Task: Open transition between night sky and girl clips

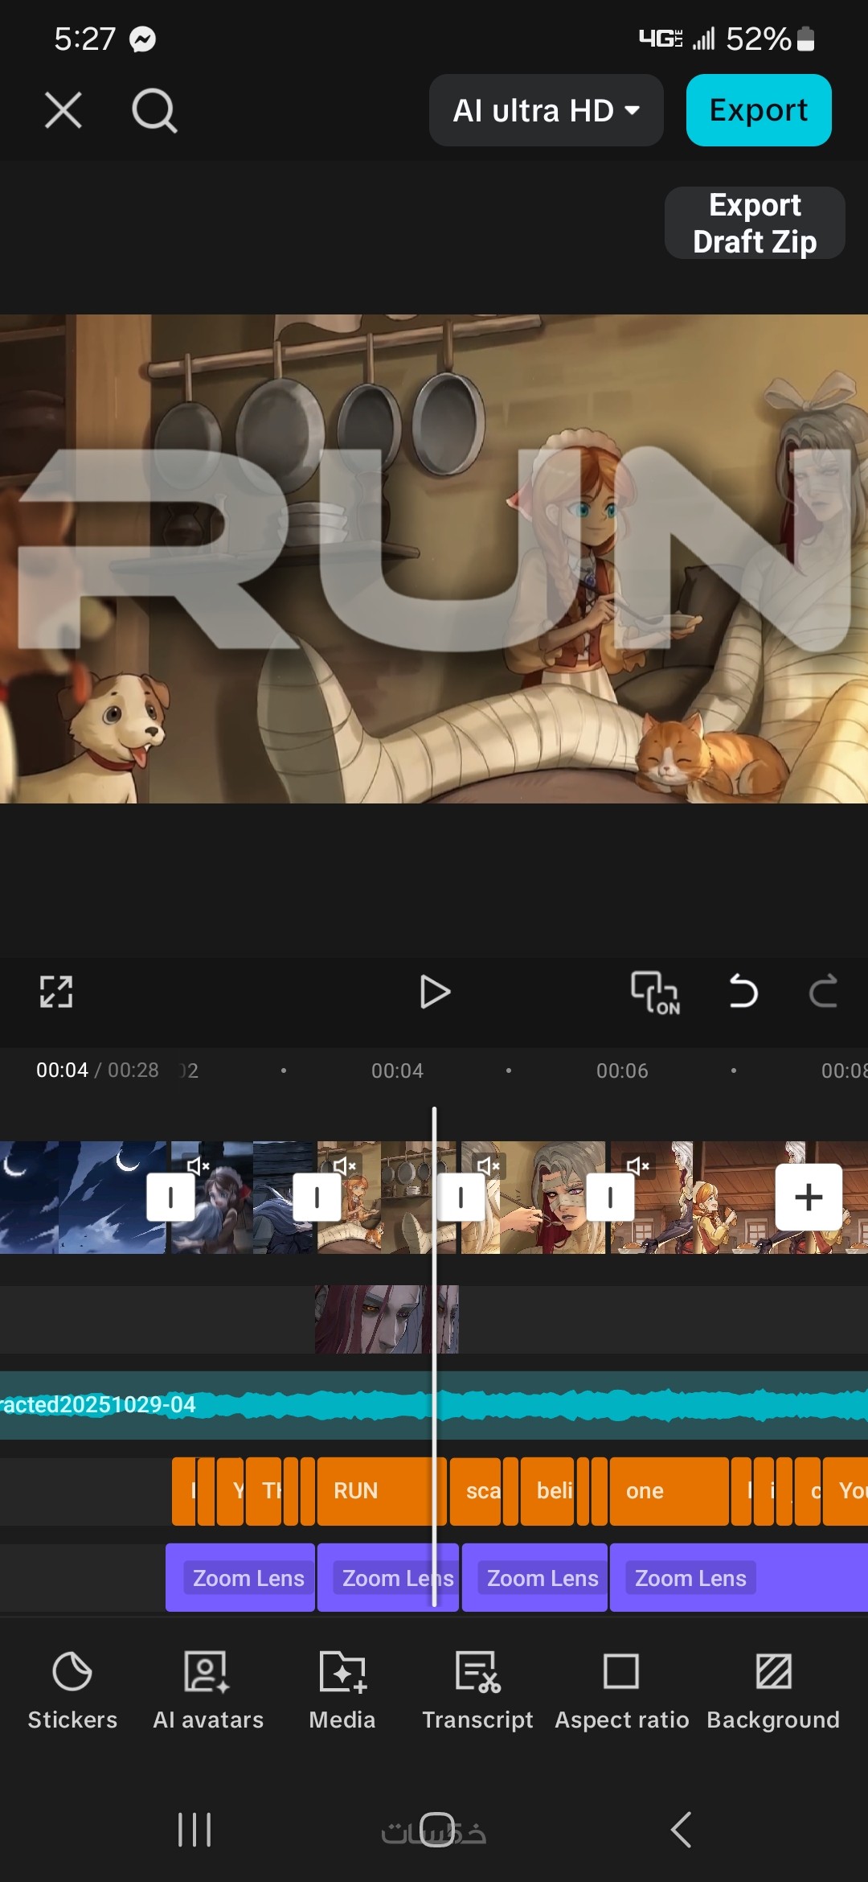Action: (x=170, y=1198)
